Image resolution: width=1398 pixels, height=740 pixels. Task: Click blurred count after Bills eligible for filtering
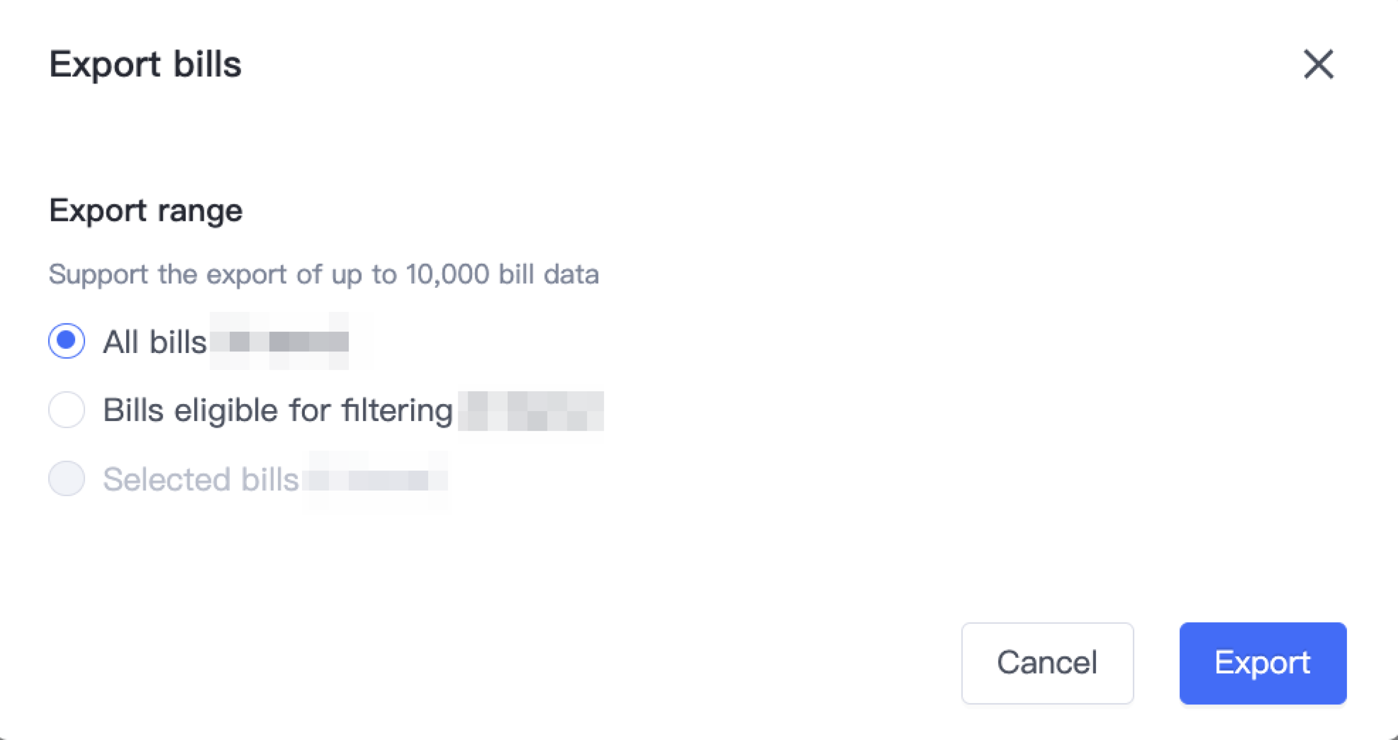point(531,411)
